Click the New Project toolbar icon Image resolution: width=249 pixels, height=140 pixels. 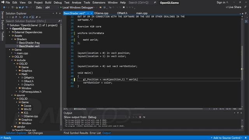click(12, 7)
